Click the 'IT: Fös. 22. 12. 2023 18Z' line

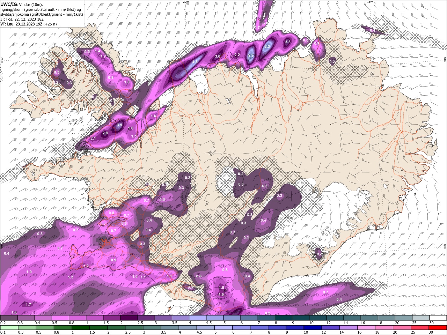coord(22,19)
